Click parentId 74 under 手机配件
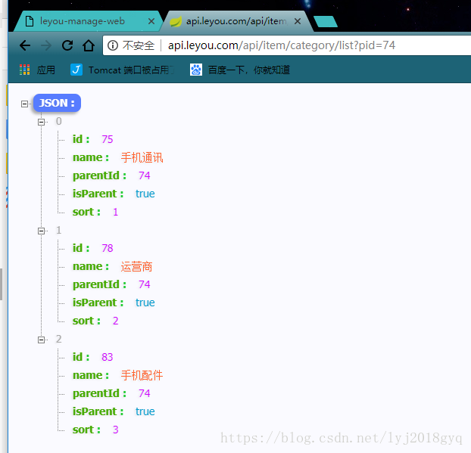Screen dimensions: 471x453 (x=145, y=393)
